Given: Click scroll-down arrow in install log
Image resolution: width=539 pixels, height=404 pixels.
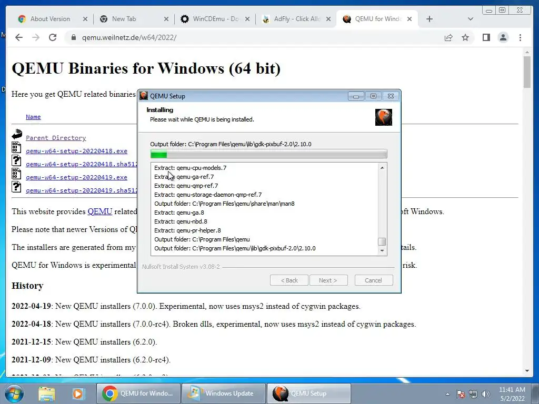Looking at the screenshot, I should pyautogui.click(x=382, y=251).
